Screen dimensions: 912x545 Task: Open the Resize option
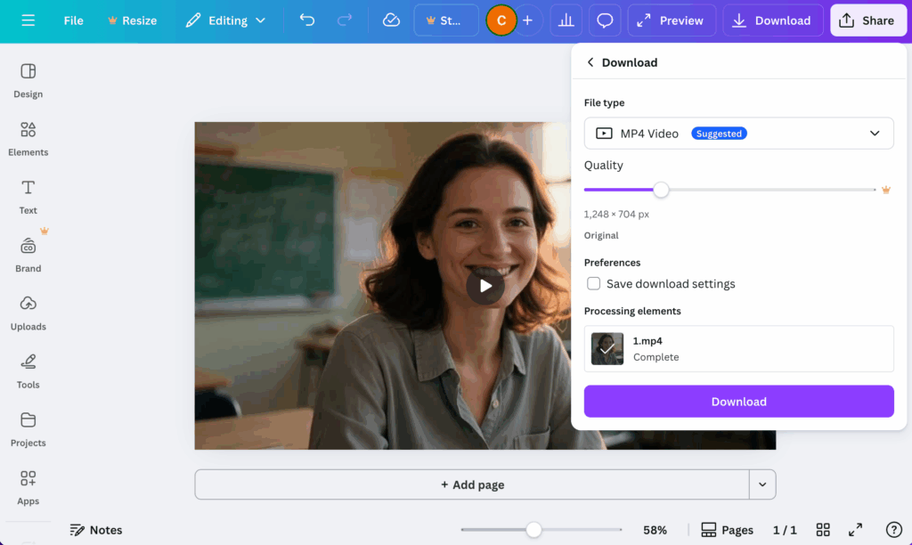(132, 20)
